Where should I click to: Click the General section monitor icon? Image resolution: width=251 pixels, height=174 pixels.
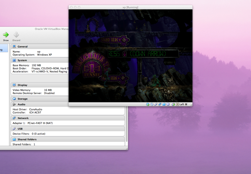pos(14,47)
